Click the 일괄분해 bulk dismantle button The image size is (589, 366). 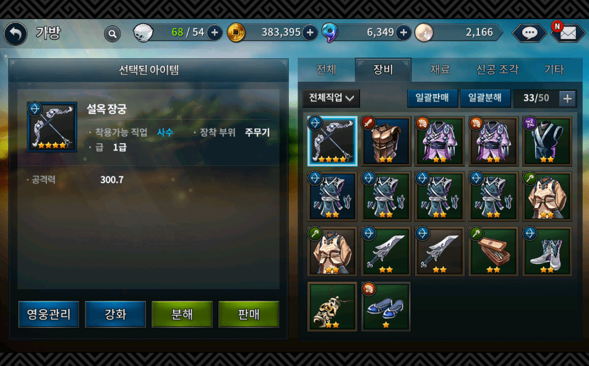pos(485,98)
